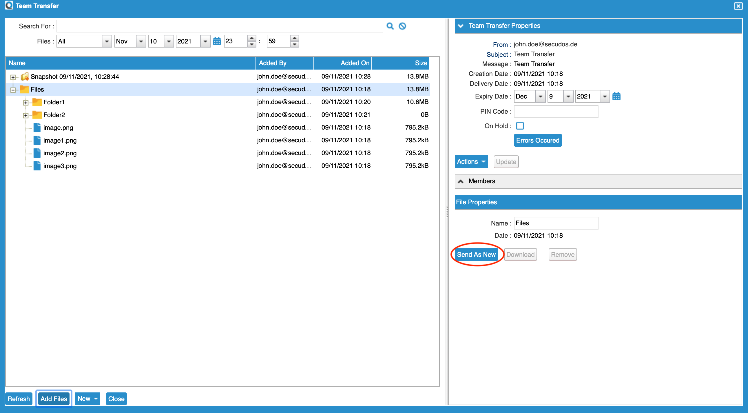
Task: Decrease the minutes stepper value
Action: tap(294, 44)
